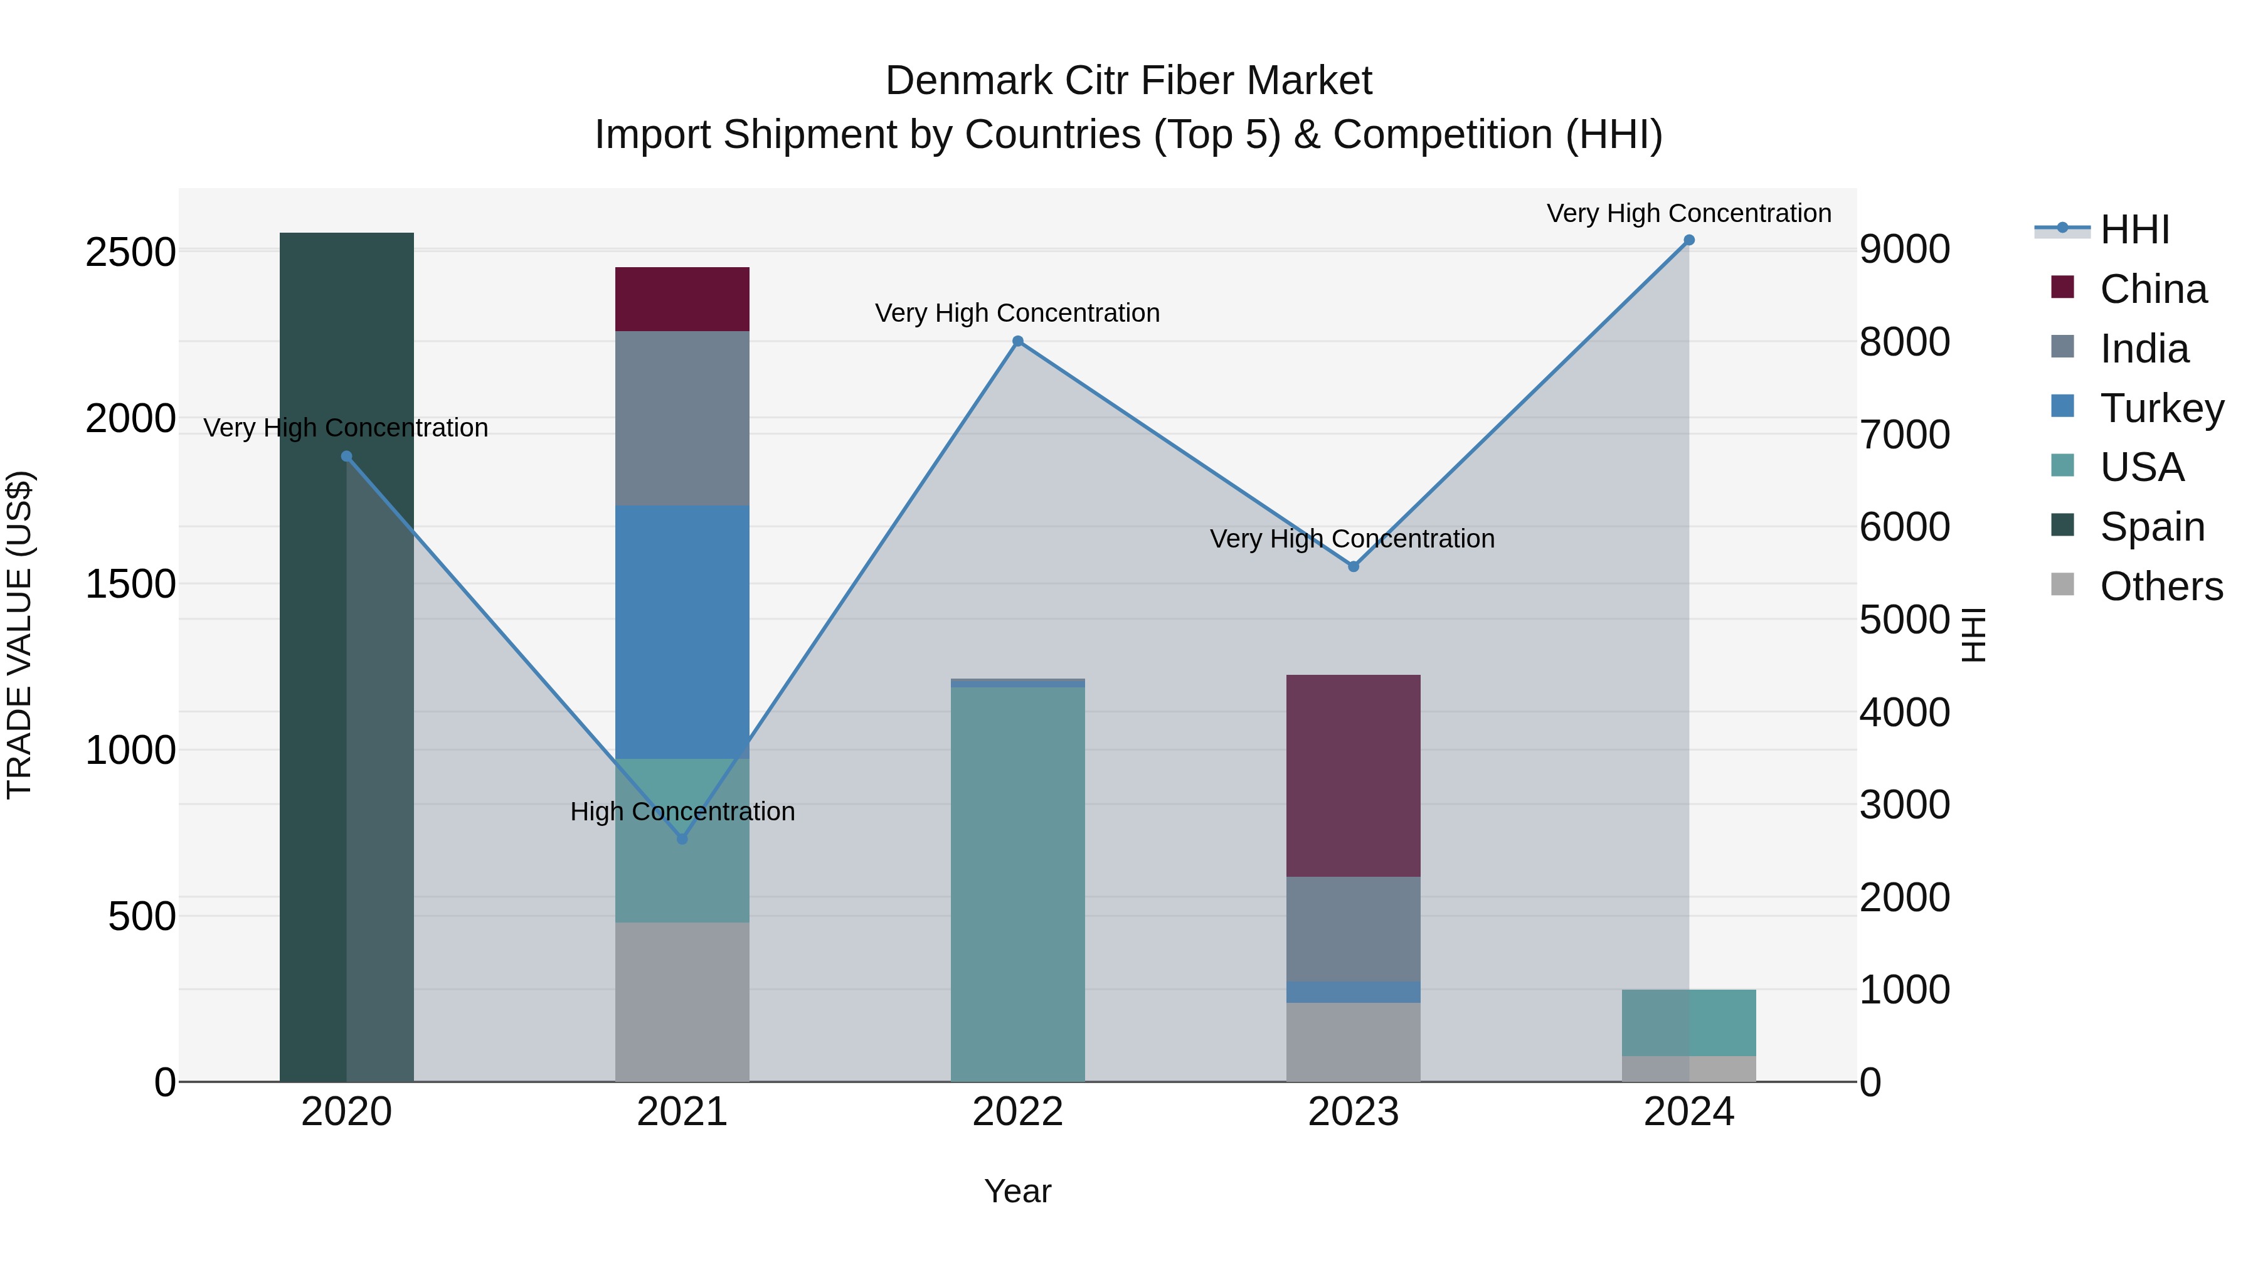2258x1270 pixels.
Task: Click the 2023 HHI data point
Action: click(x=1354, y=567)
